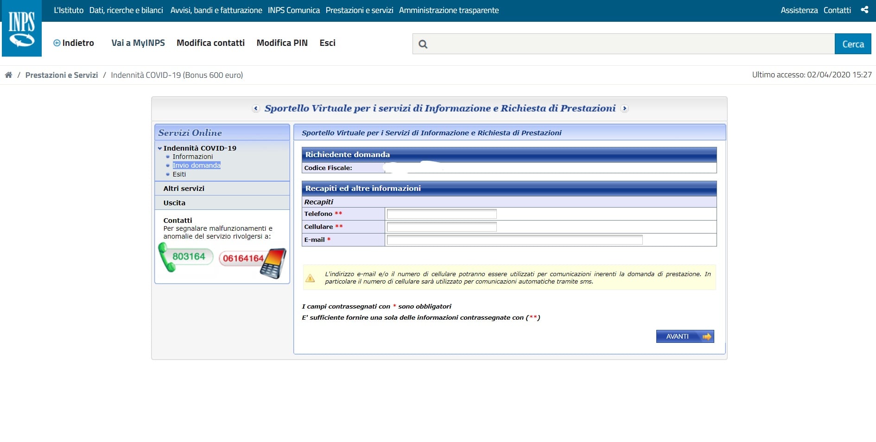Open the Uscita section
Screen dimensions: 876x442
click(174, 203)
